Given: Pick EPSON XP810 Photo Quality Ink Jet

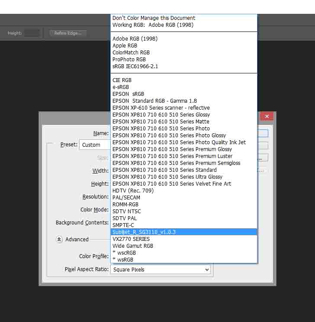Looking at the screenshot, I should (184, 142).
